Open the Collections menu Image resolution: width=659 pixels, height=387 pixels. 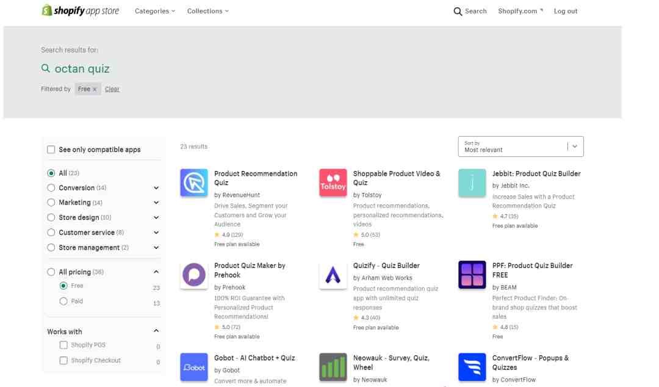pyautogui.click(x=208, y=12)
